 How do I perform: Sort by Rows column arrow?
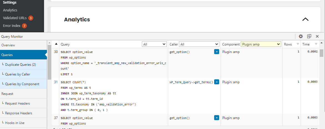(x=298, y=44)
